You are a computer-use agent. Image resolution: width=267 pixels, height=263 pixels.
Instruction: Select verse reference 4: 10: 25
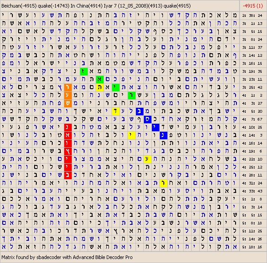pyautogui.click(x=252, y=127)
